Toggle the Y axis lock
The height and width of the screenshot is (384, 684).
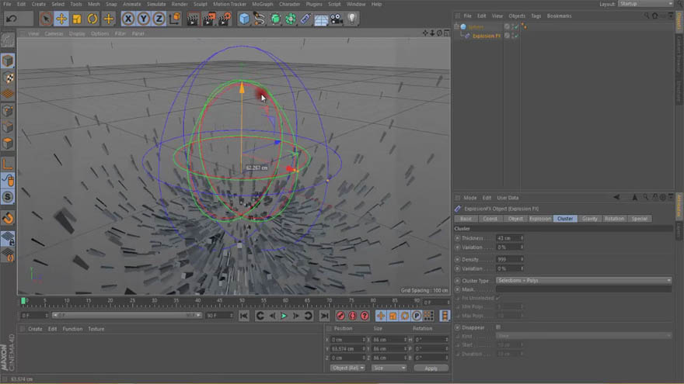(144, 19)
